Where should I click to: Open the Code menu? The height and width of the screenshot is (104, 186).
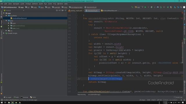pos(22,4)
